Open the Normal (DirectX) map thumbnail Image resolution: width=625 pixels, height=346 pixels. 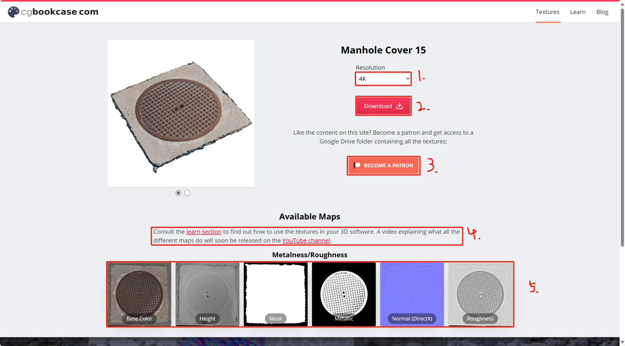(412, 294)
